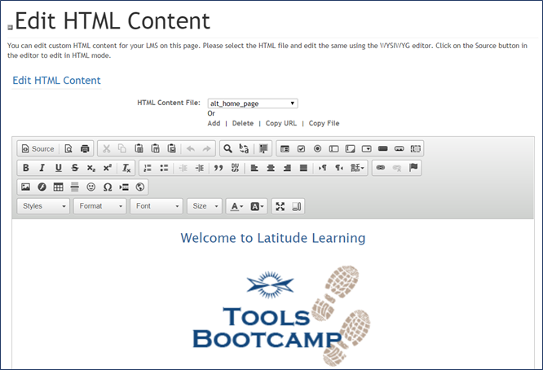Insert a Form using the form icon
Screen dimensions: 543x370
(x=285, y=148)
